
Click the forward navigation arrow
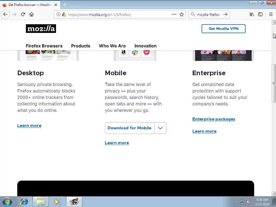[x=15, y=15]
